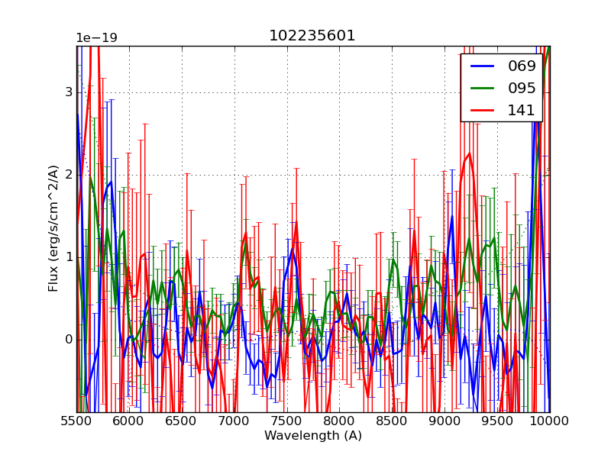Viewport: 611px width, 458px height.
Task: Click the blue line sample in legend
Action: coord(481,66)
